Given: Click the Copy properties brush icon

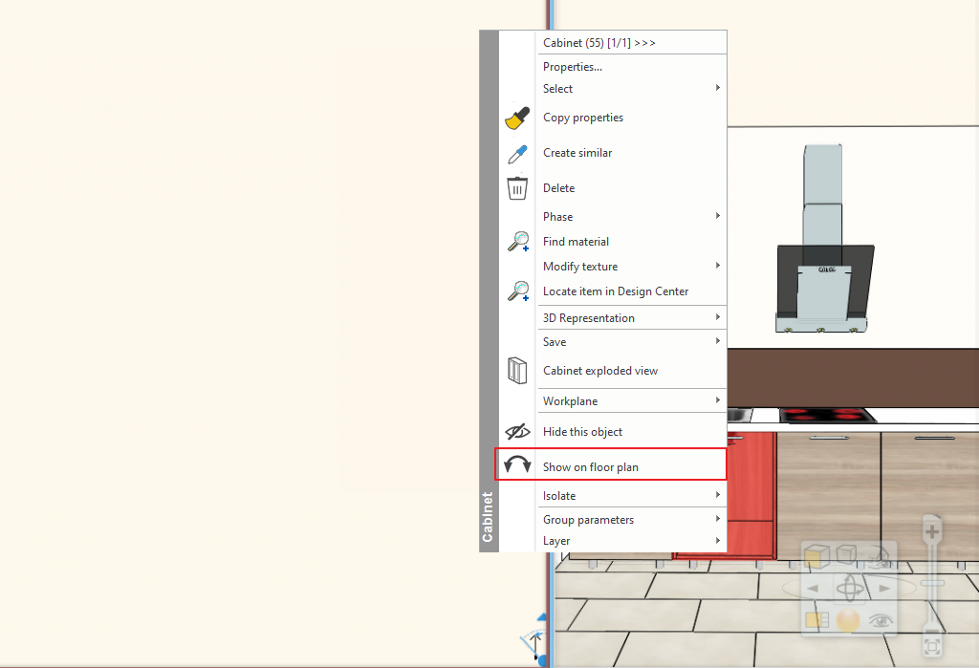Looking at the screenshot, I should (x=517, y=119).
